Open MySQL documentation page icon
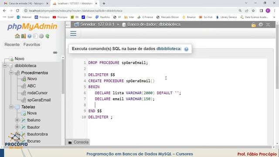Image resolution: width=279 pixels, height=157 pixels. pos(35,36)
